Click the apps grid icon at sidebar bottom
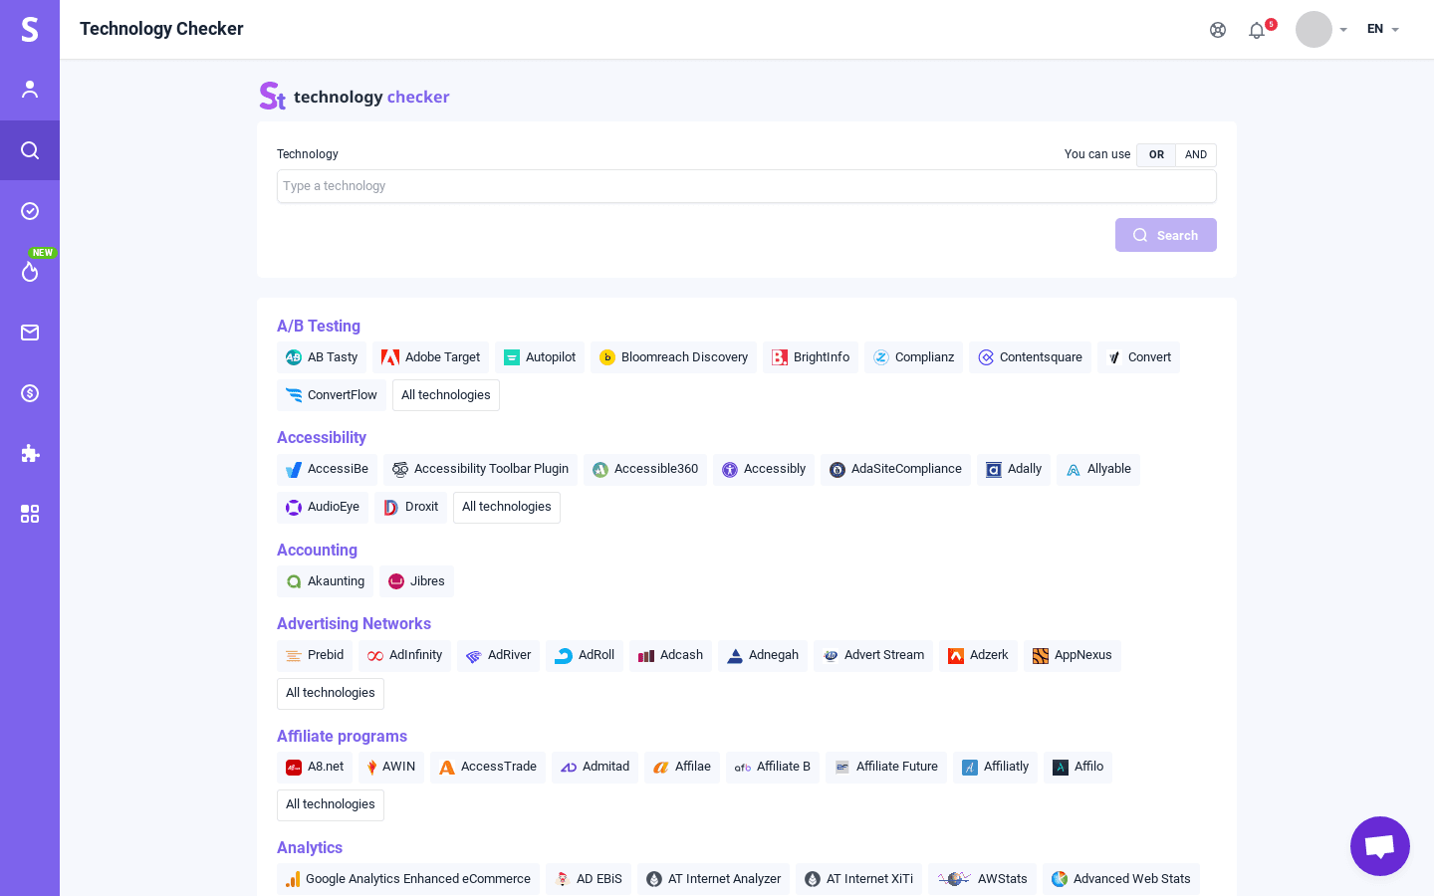This screenshot has height=896, width=1434. (30, 514)
